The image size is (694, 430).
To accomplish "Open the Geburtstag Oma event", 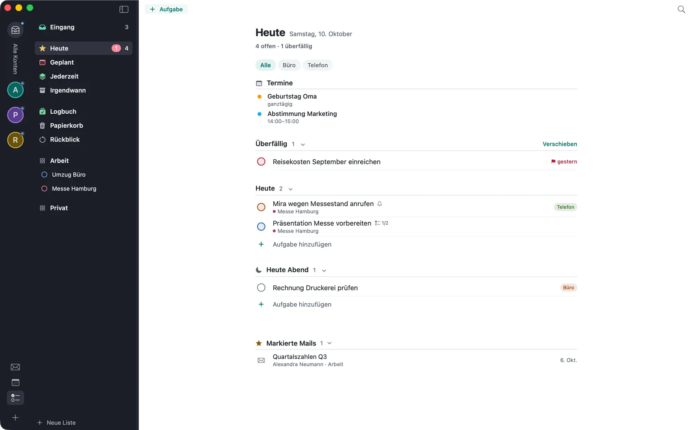I will [292, 96].
